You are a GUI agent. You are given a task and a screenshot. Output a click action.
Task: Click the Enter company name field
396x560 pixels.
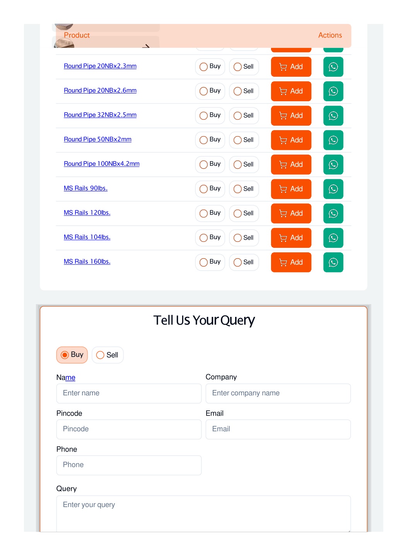coord(278,393)
